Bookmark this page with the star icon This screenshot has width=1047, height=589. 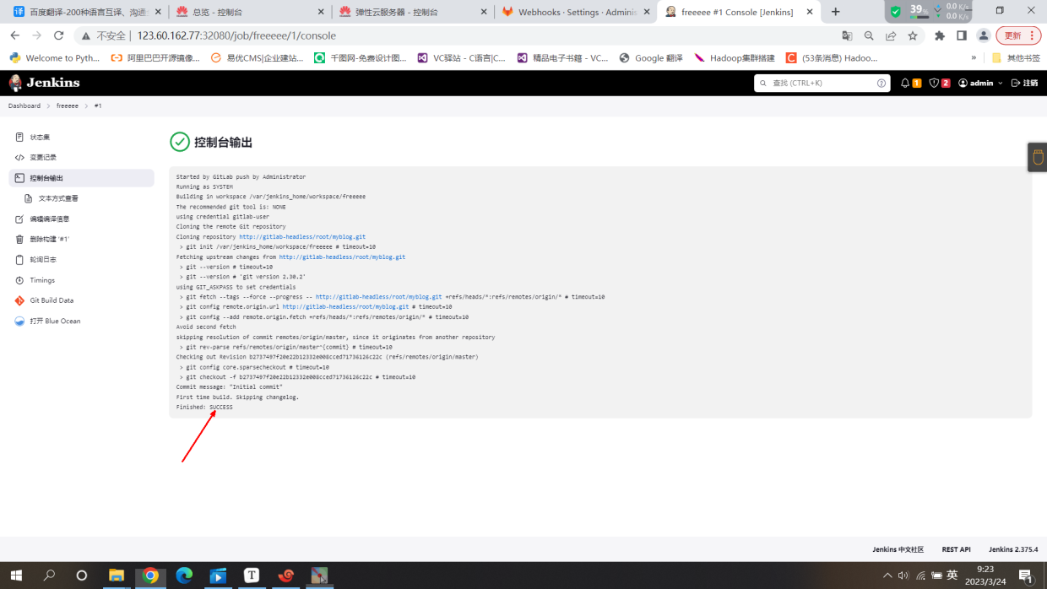pos(913,35)
